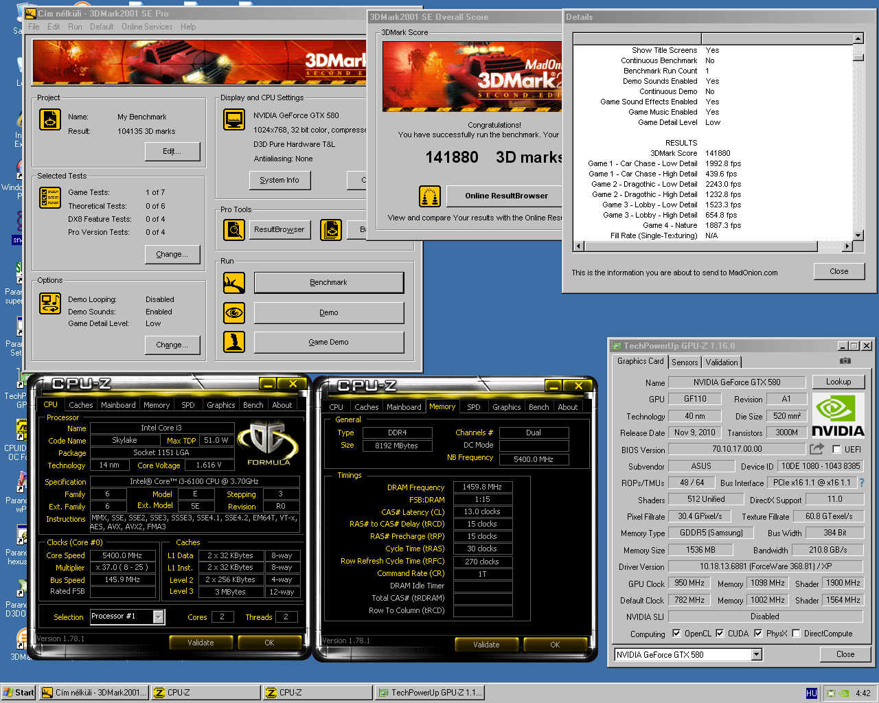Switch to TechPowerUp GPU-Z taskbar item

tap(429, 693)
